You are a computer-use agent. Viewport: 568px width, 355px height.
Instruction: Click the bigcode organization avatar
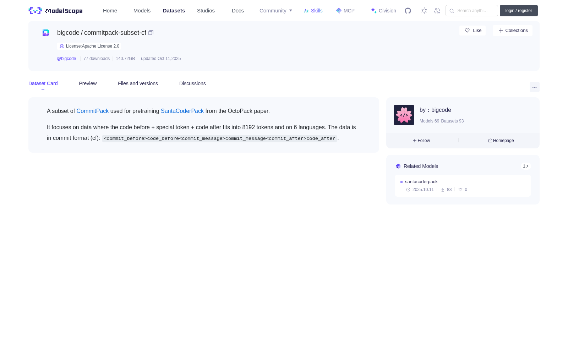[404, 115]
